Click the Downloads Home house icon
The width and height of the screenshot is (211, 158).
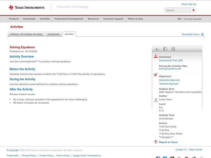(x=202, y=34)
